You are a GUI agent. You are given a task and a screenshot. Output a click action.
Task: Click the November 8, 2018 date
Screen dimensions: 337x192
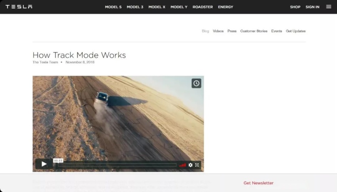pyautogui.click(x=80, y=62)
